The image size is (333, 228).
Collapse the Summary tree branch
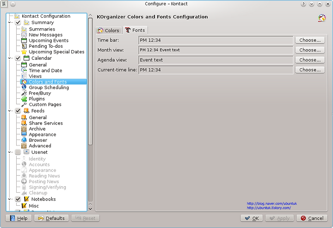coord(9,23)
